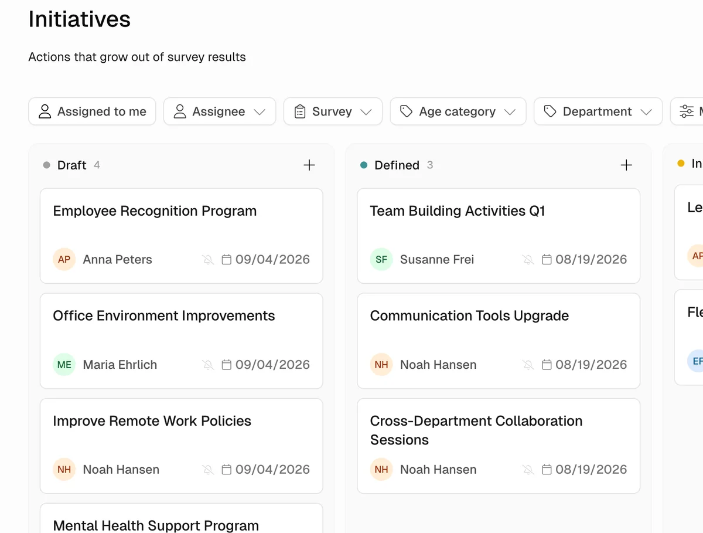Add a new initiative to Draft column
The image size is (703, 533).
click(x=309, y=165)
